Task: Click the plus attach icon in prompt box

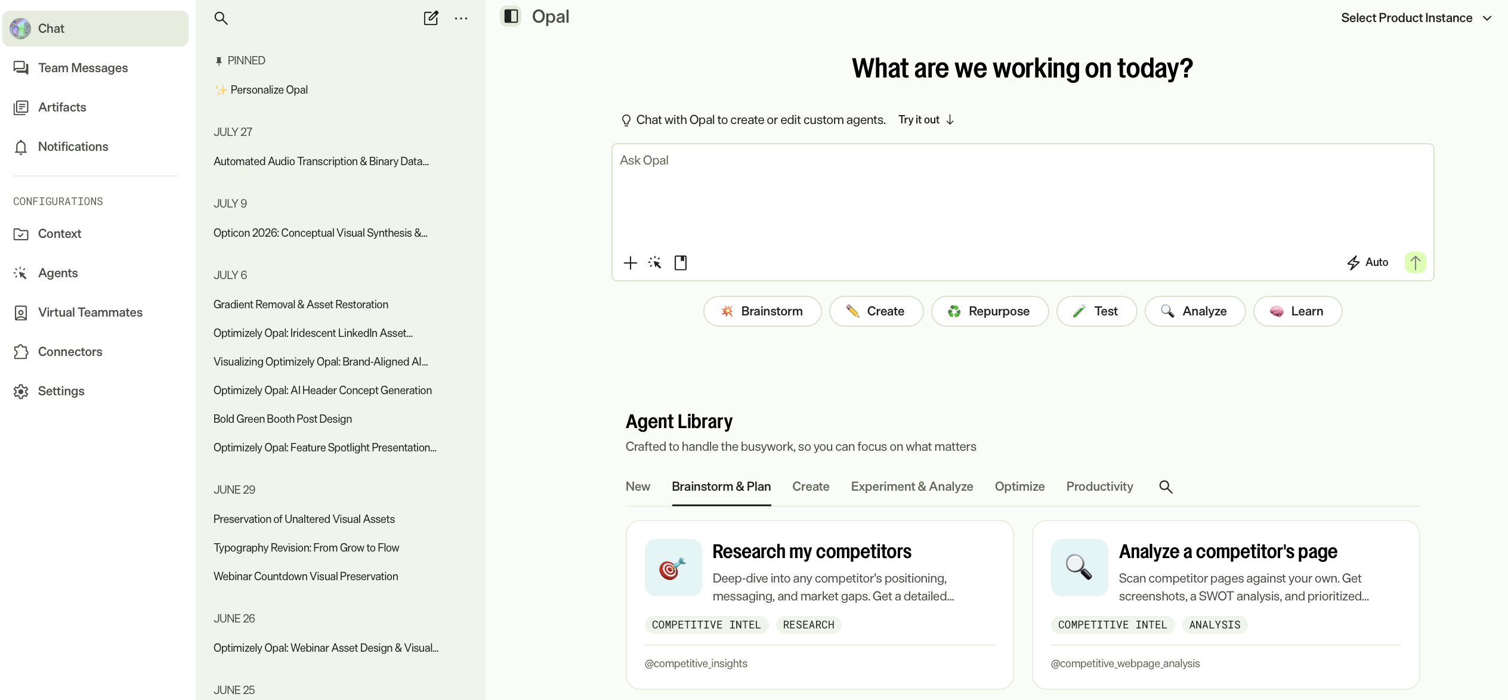Action: point(631,263)
